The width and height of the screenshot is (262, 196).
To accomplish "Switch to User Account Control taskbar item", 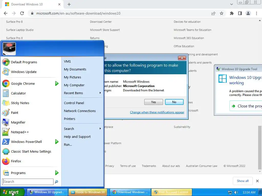I will (172, 192).
